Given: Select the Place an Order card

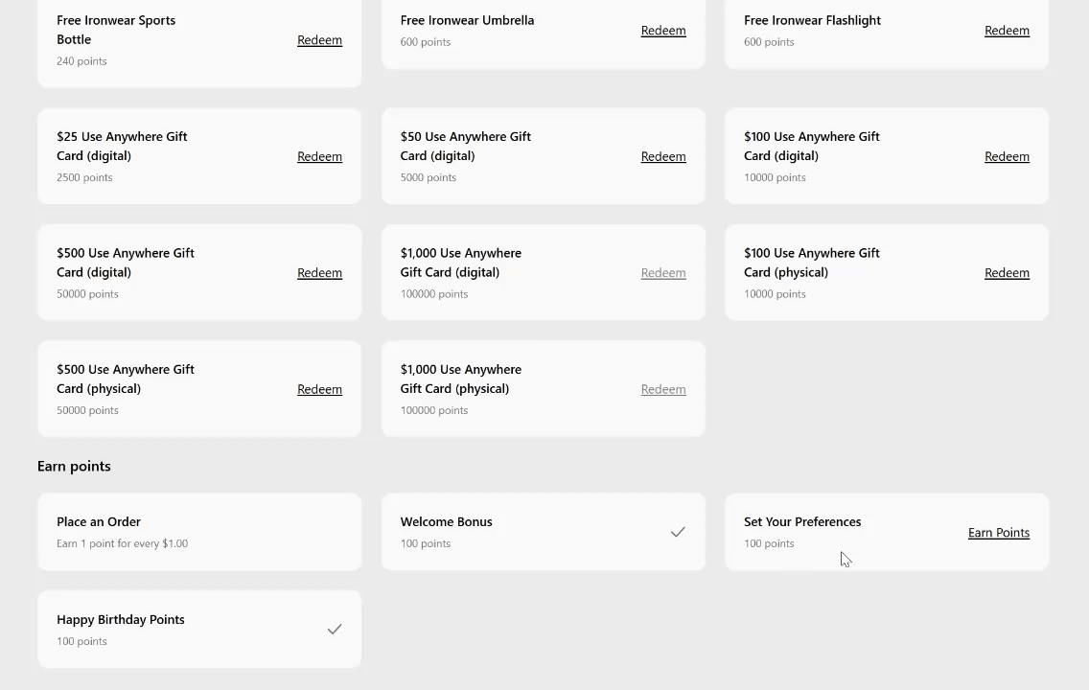Looking at the screenshot, I should click(198, 532).
